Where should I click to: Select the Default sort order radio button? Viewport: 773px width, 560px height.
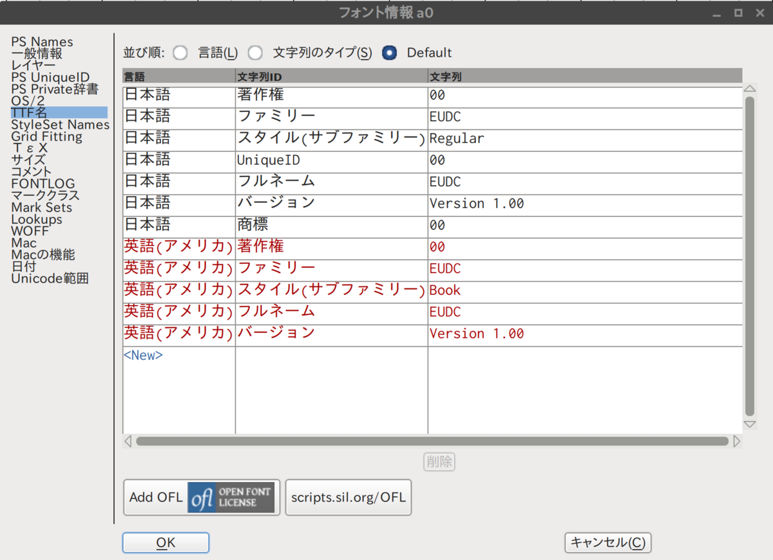[389, 53]
